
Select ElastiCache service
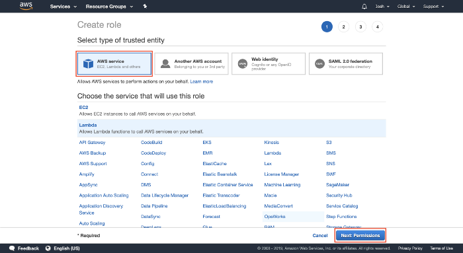(x=215, y=164)
